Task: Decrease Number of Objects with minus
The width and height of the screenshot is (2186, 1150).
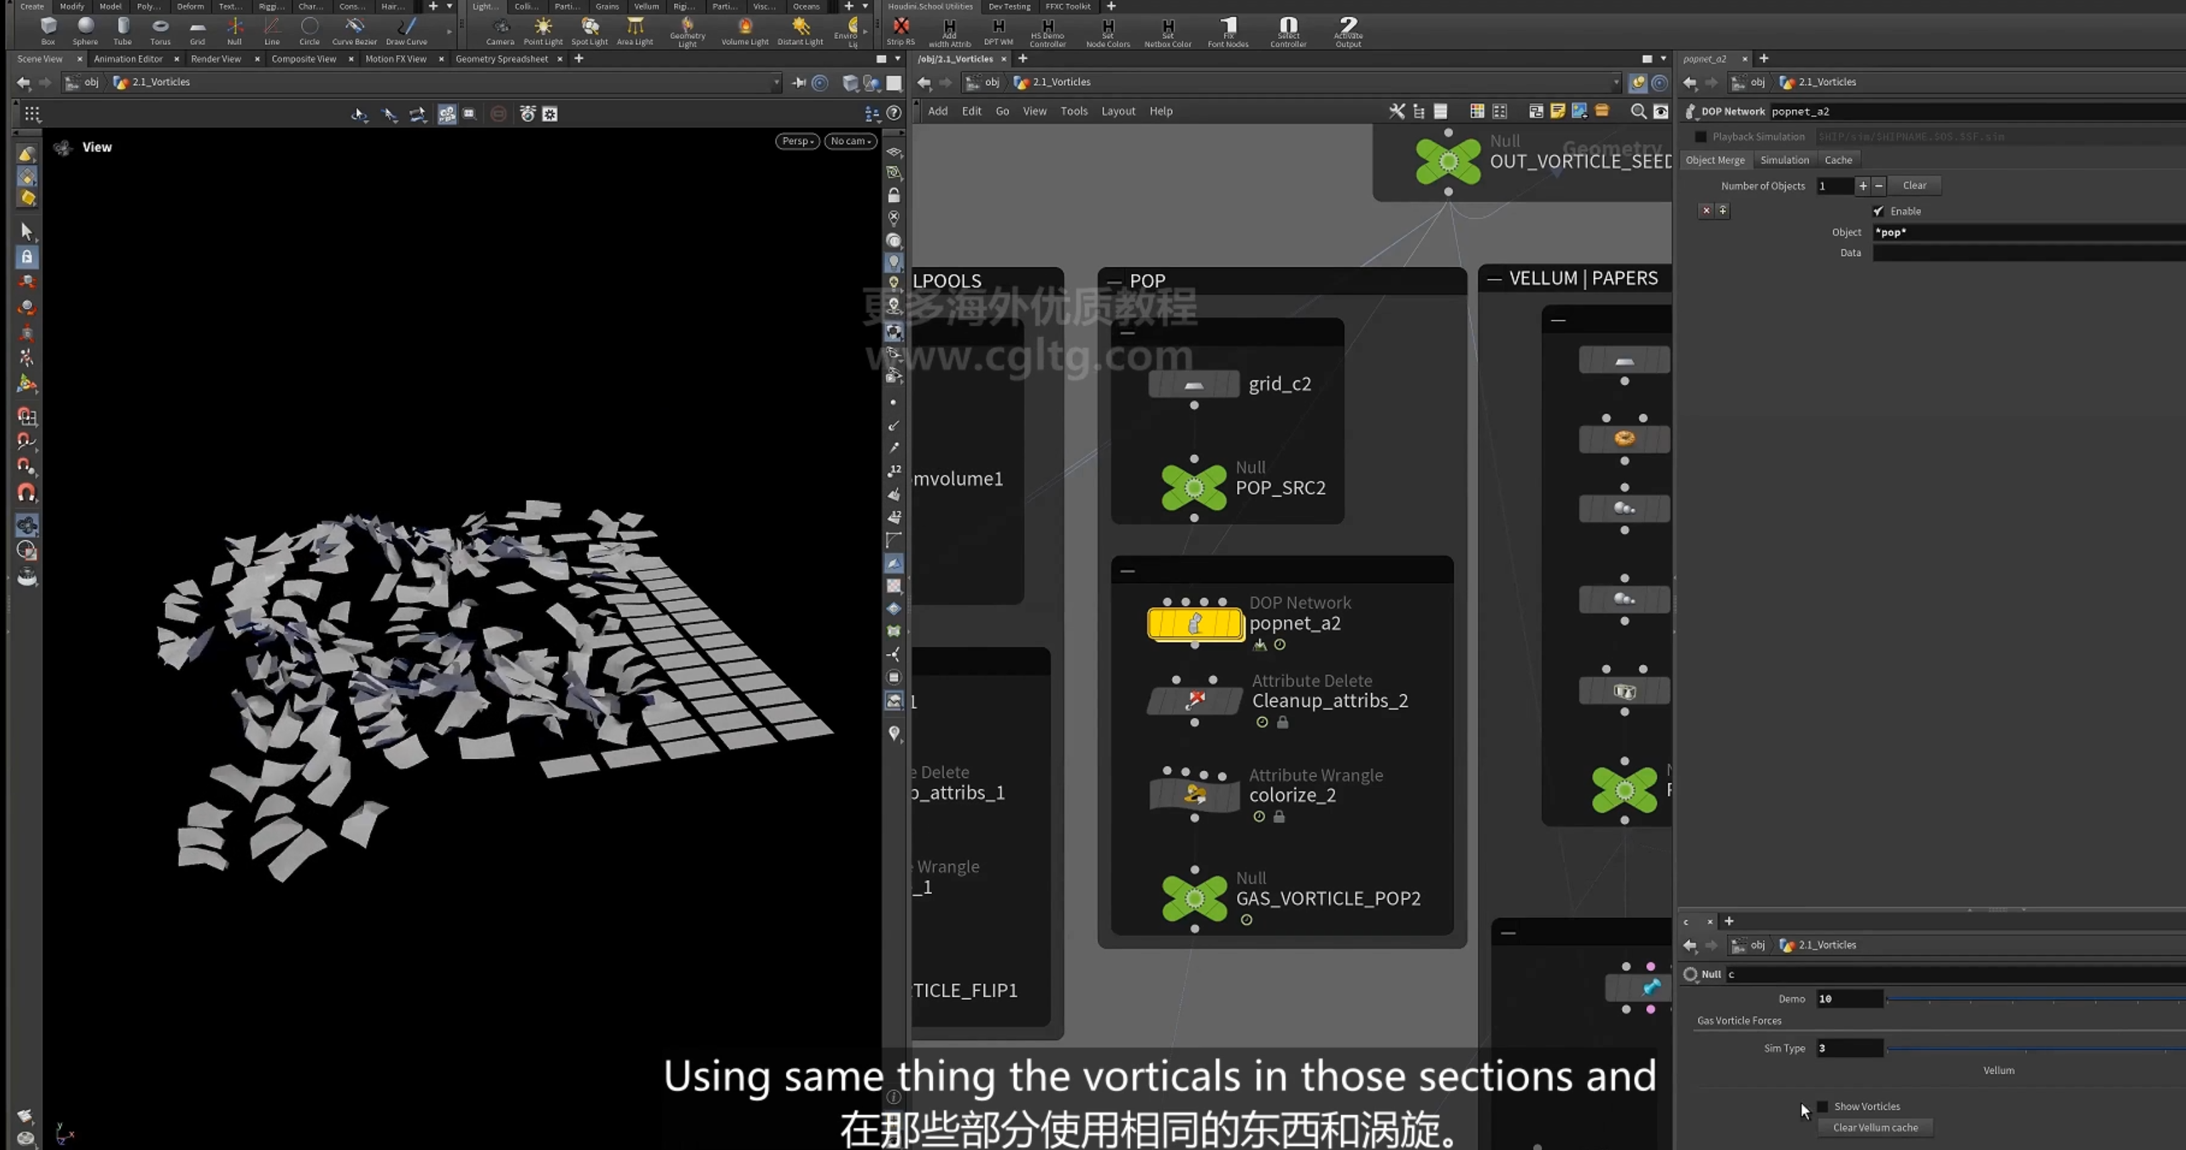Action: [x=1879, y=186]
